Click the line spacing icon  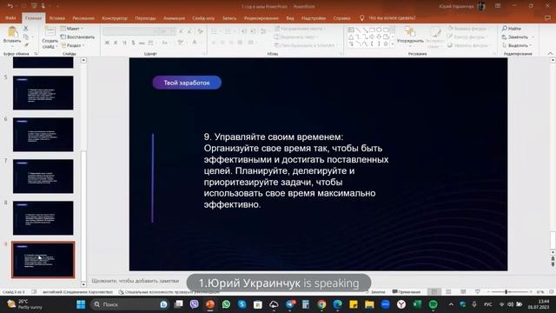pyautogui.click(x=263, y=31)
